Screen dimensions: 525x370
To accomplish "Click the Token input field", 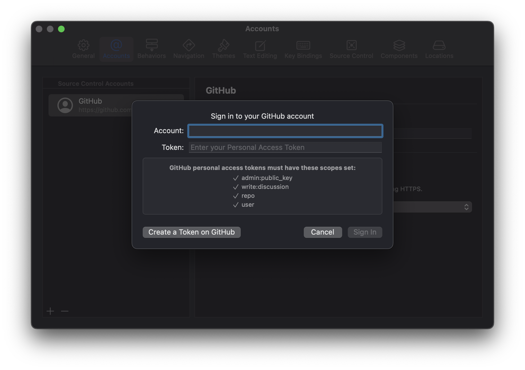I will pos(285,147).
